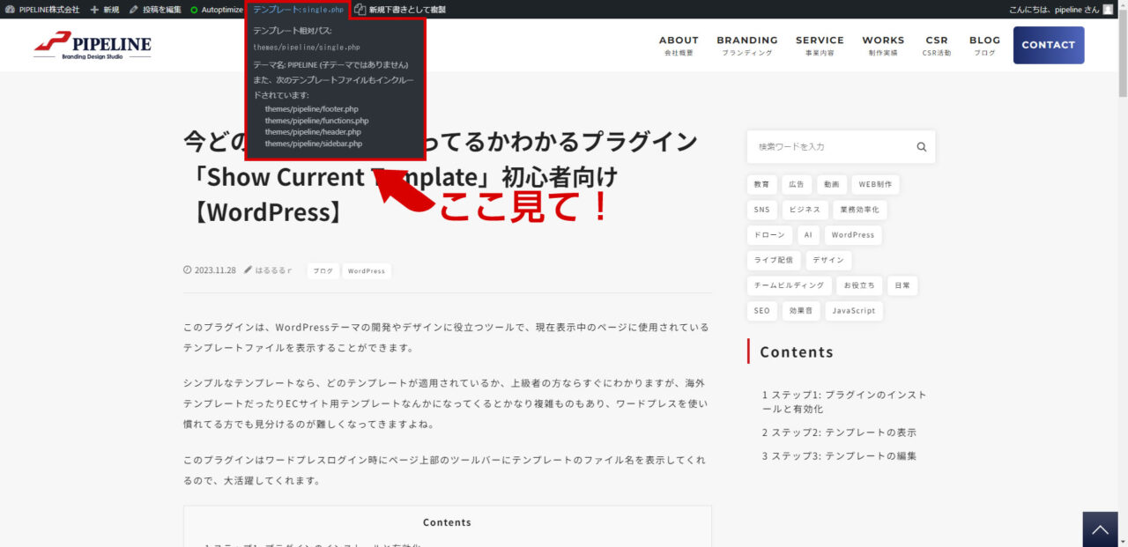The width and height of the screenshot is (1128, 547).
Task: Open CSR CSR活動 navigation item
Action: 937,46
